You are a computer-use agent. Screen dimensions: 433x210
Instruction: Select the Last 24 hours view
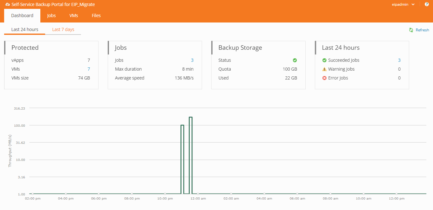(25, 29)
